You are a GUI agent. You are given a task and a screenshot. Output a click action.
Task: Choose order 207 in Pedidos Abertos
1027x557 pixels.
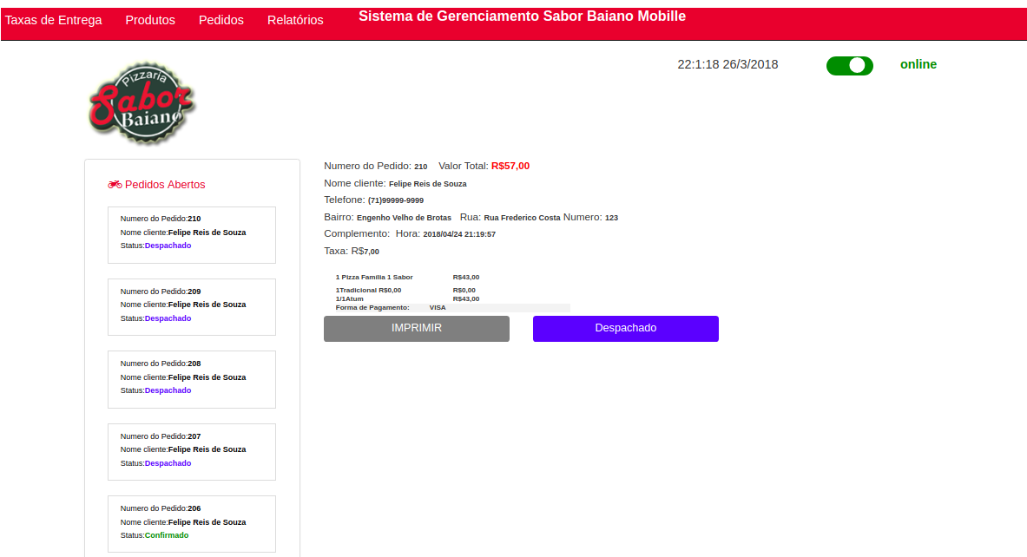point(192,451)
